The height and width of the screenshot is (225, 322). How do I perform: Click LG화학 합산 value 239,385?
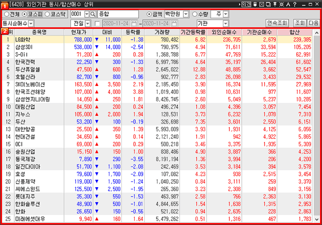click(302, 40)
